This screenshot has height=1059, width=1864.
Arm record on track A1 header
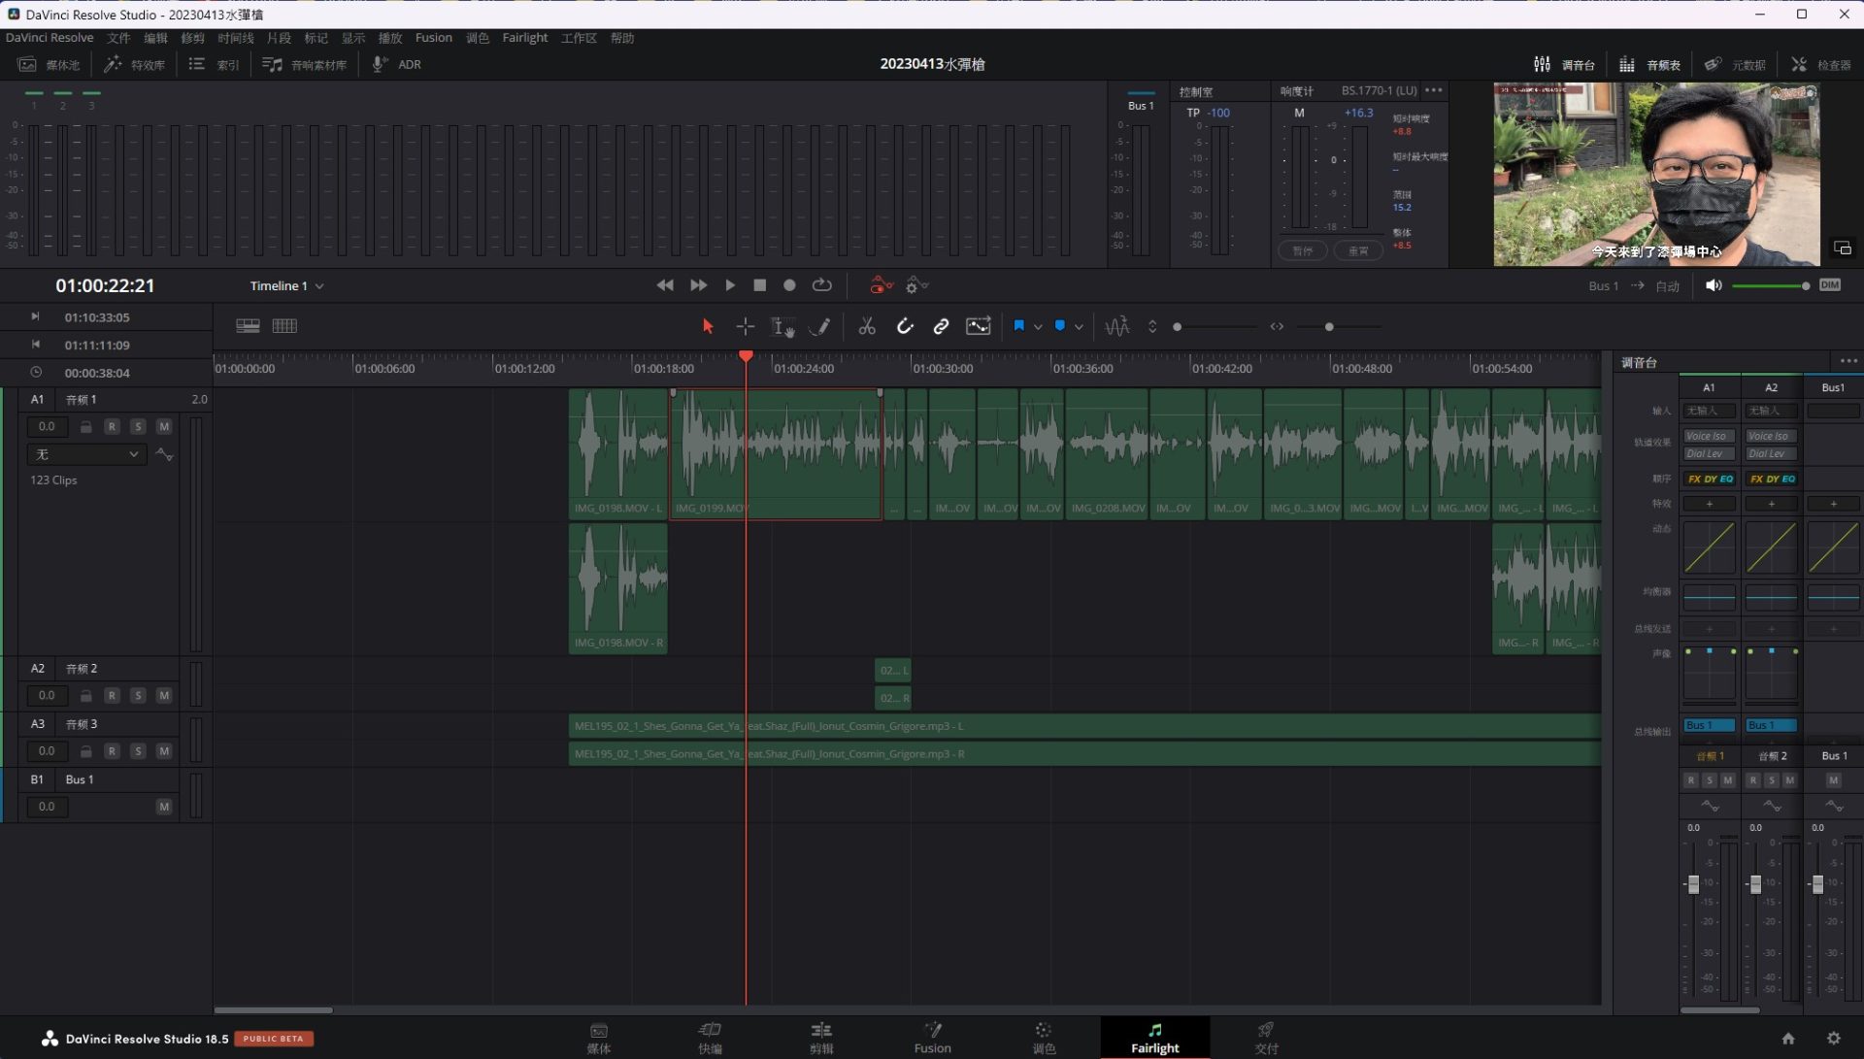(x=112, y=426)
